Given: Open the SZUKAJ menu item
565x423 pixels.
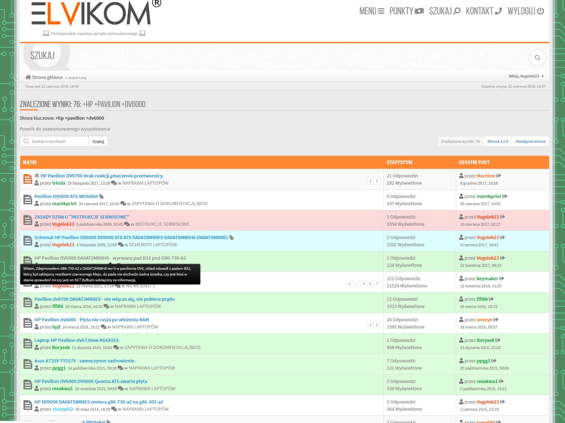Looking at the screenshot, I should (x=445, y=11).
